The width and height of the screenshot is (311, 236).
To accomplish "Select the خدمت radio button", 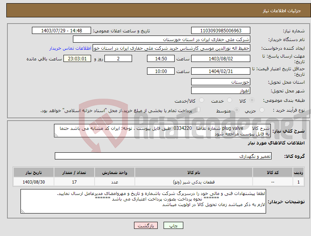I will (x=229, y=100).
